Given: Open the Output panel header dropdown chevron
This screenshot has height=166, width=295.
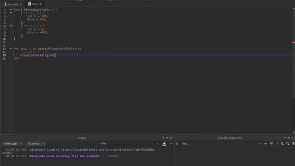Looking at the screenshot, I should click(163, 138).
